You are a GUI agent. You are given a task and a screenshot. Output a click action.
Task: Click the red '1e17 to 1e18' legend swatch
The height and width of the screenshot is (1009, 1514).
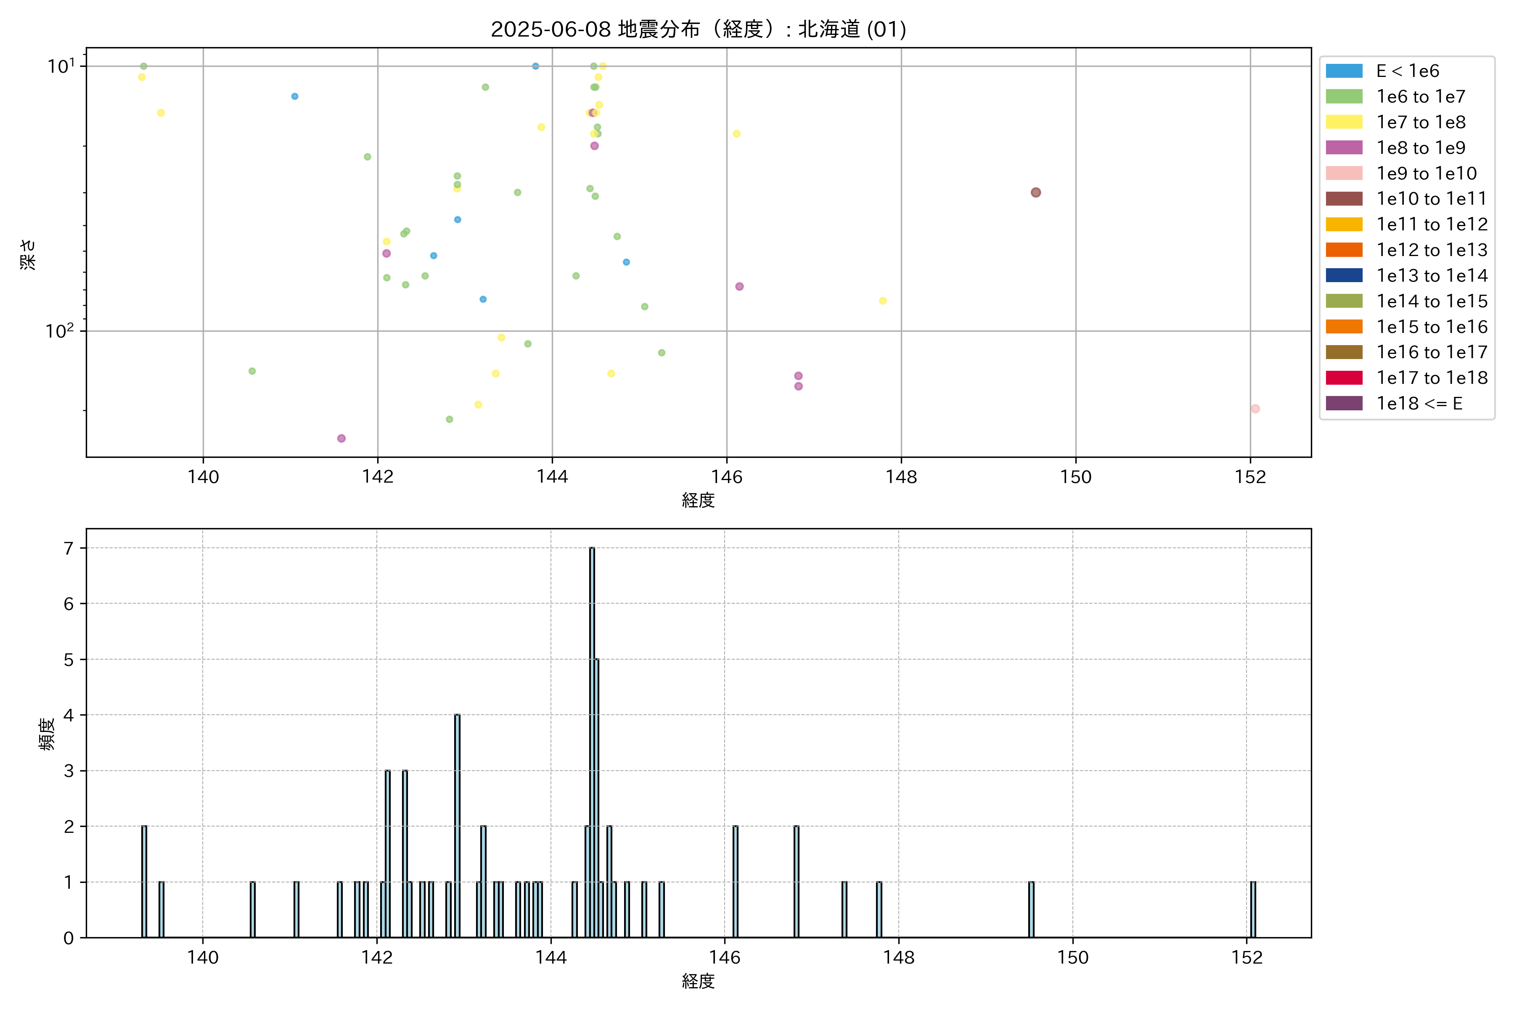(x=1343, y=378)
